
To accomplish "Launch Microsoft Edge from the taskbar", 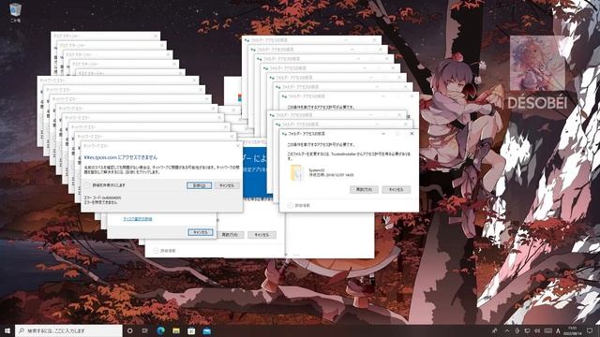I will [160, 330].
